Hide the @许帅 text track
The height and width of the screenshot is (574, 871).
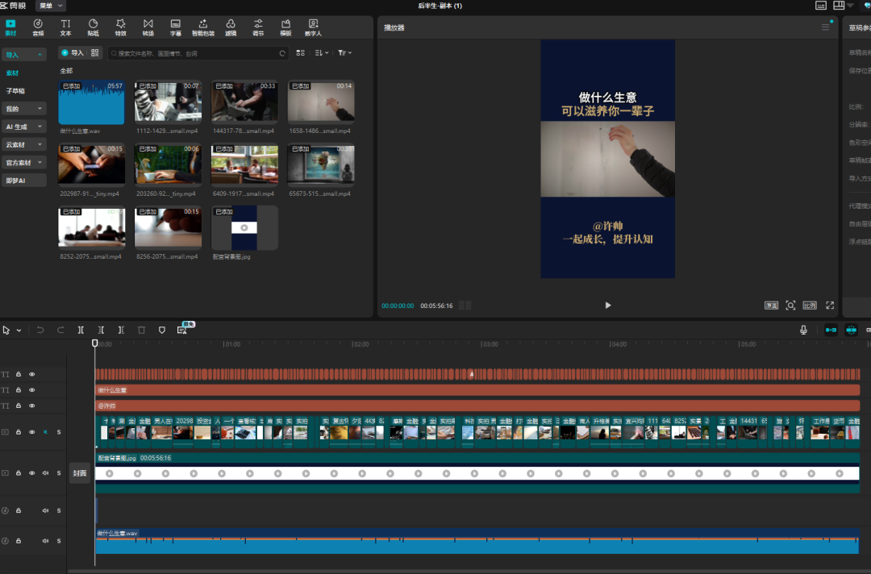(31, 406)
